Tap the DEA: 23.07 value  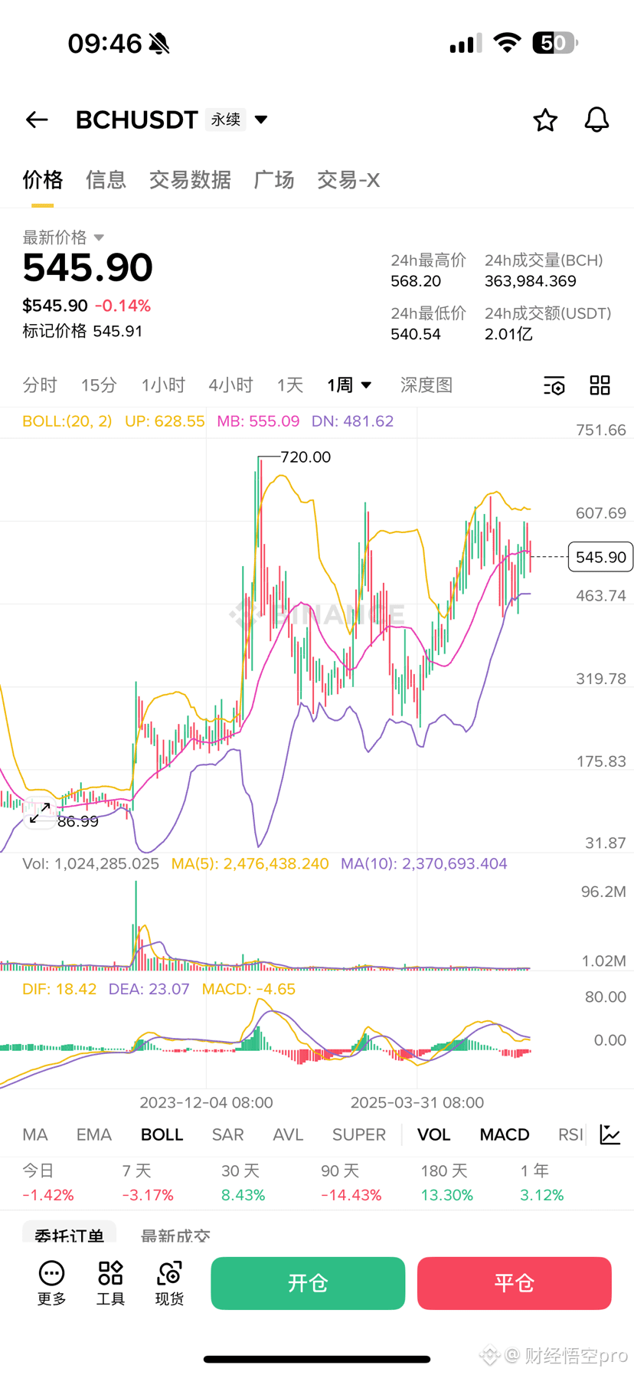[x=149, y=989]
